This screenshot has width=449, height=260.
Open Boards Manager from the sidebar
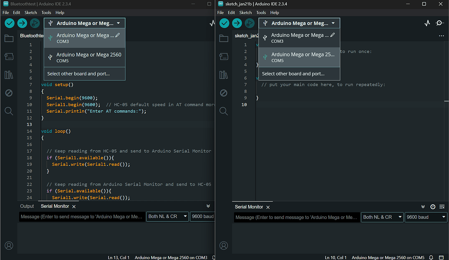9,56
